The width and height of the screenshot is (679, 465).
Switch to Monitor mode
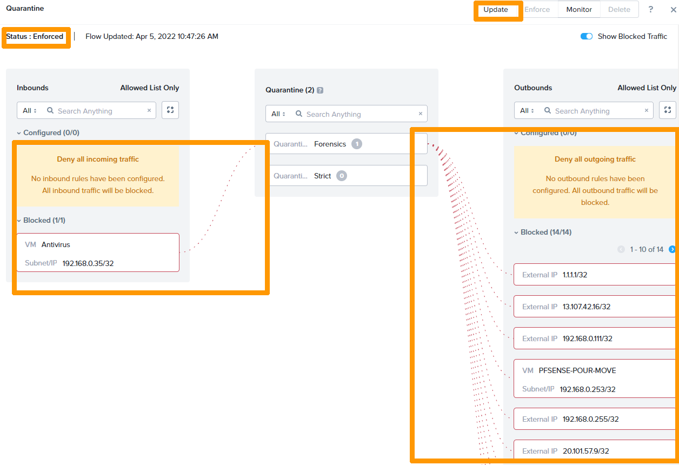[579, 10]
